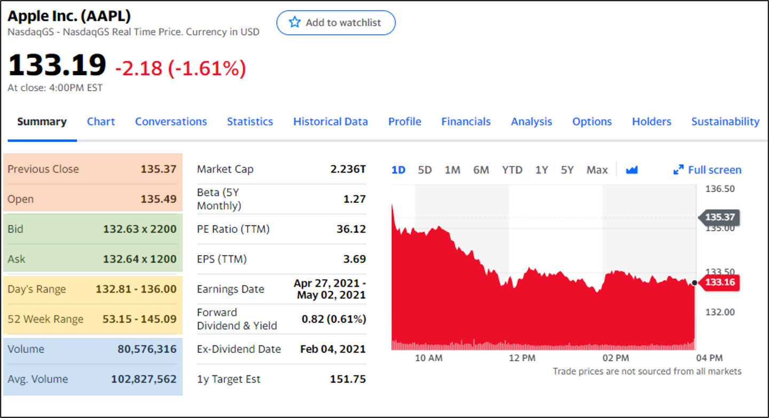Click Previous Close value 135.37
This screenshot has height=418, width=769.
pos(159,169)
